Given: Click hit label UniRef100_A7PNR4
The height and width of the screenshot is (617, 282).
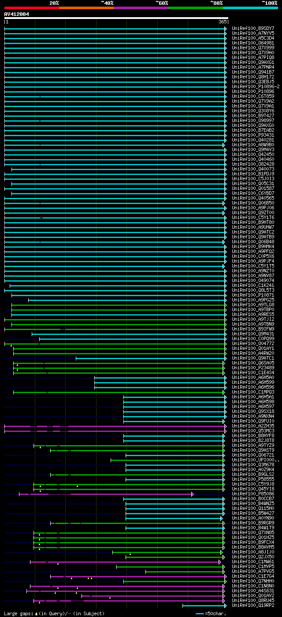Looking at the screenshot, I should (253, 67).
